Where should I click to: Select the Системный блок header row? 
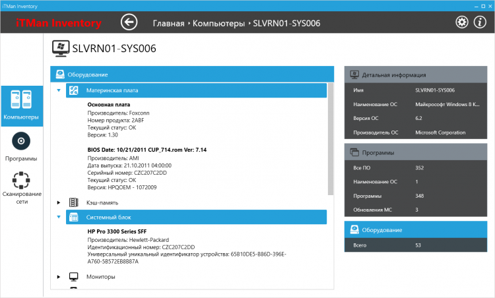click(x=196, y=217)
